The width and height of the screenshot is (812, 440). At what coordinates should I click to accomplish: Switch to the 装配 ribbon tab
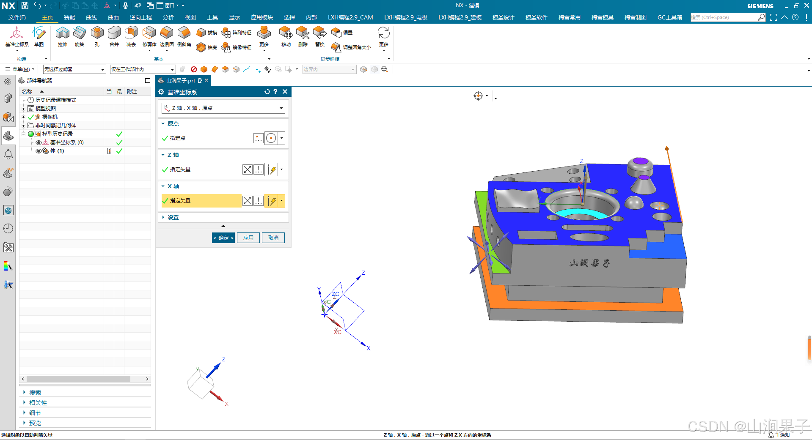69,17
